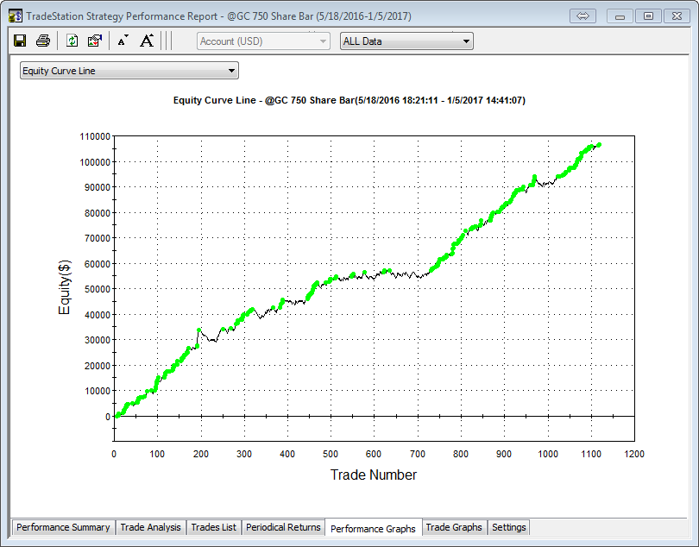Maximize the performance report window
The height and width of the screenshot is (547, 699).
(649, 16)
